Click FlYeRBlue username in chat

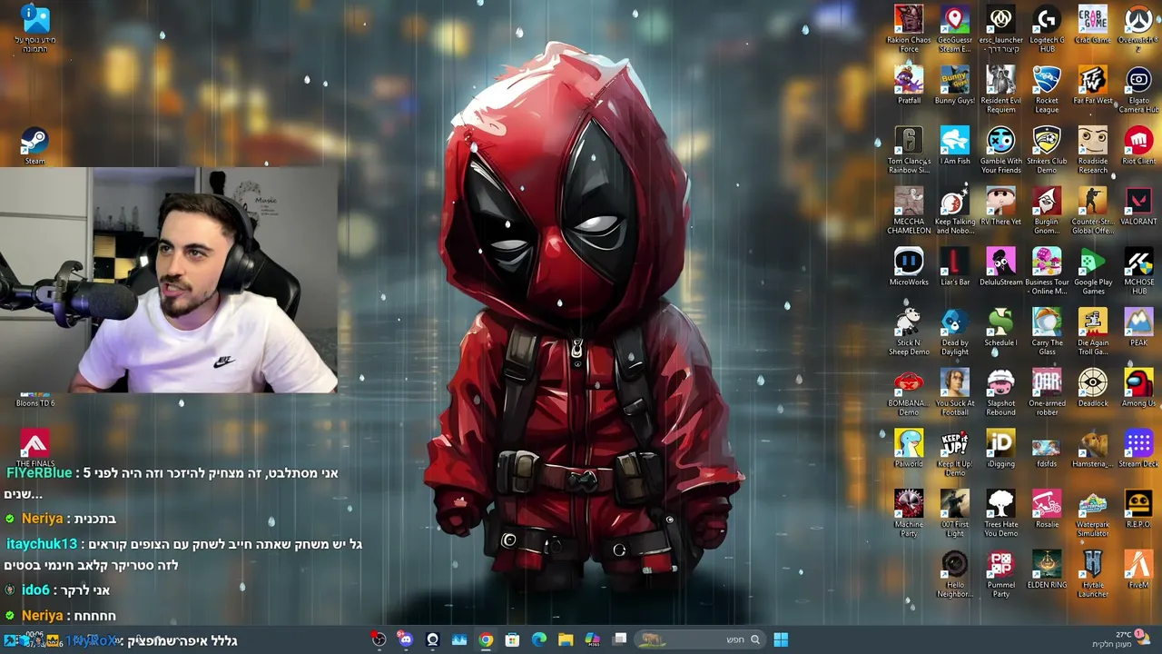(x=39, y=473)
